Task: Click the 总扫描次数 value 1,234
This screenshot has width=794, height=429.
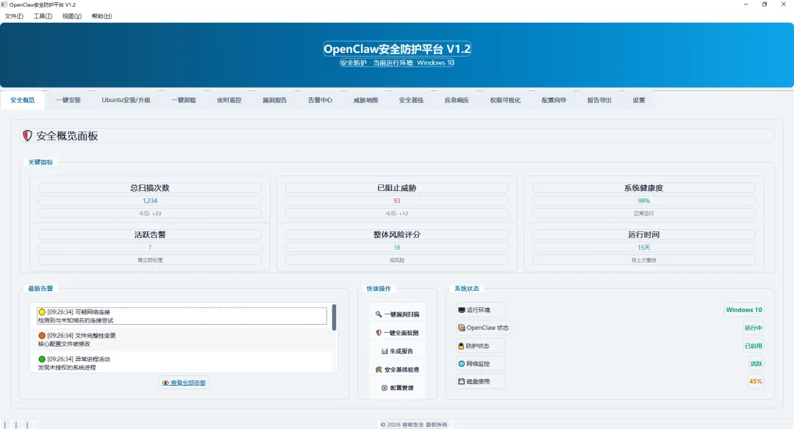Action: pyautogui.click(x=150, y=201)
